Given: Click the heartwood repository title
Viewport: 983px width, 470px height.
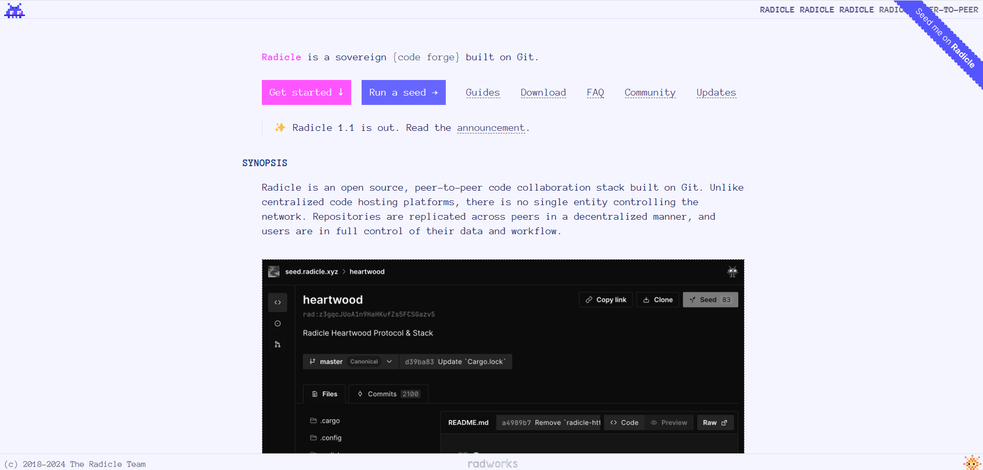Looking at the screenshot, I should coord(333,300).
